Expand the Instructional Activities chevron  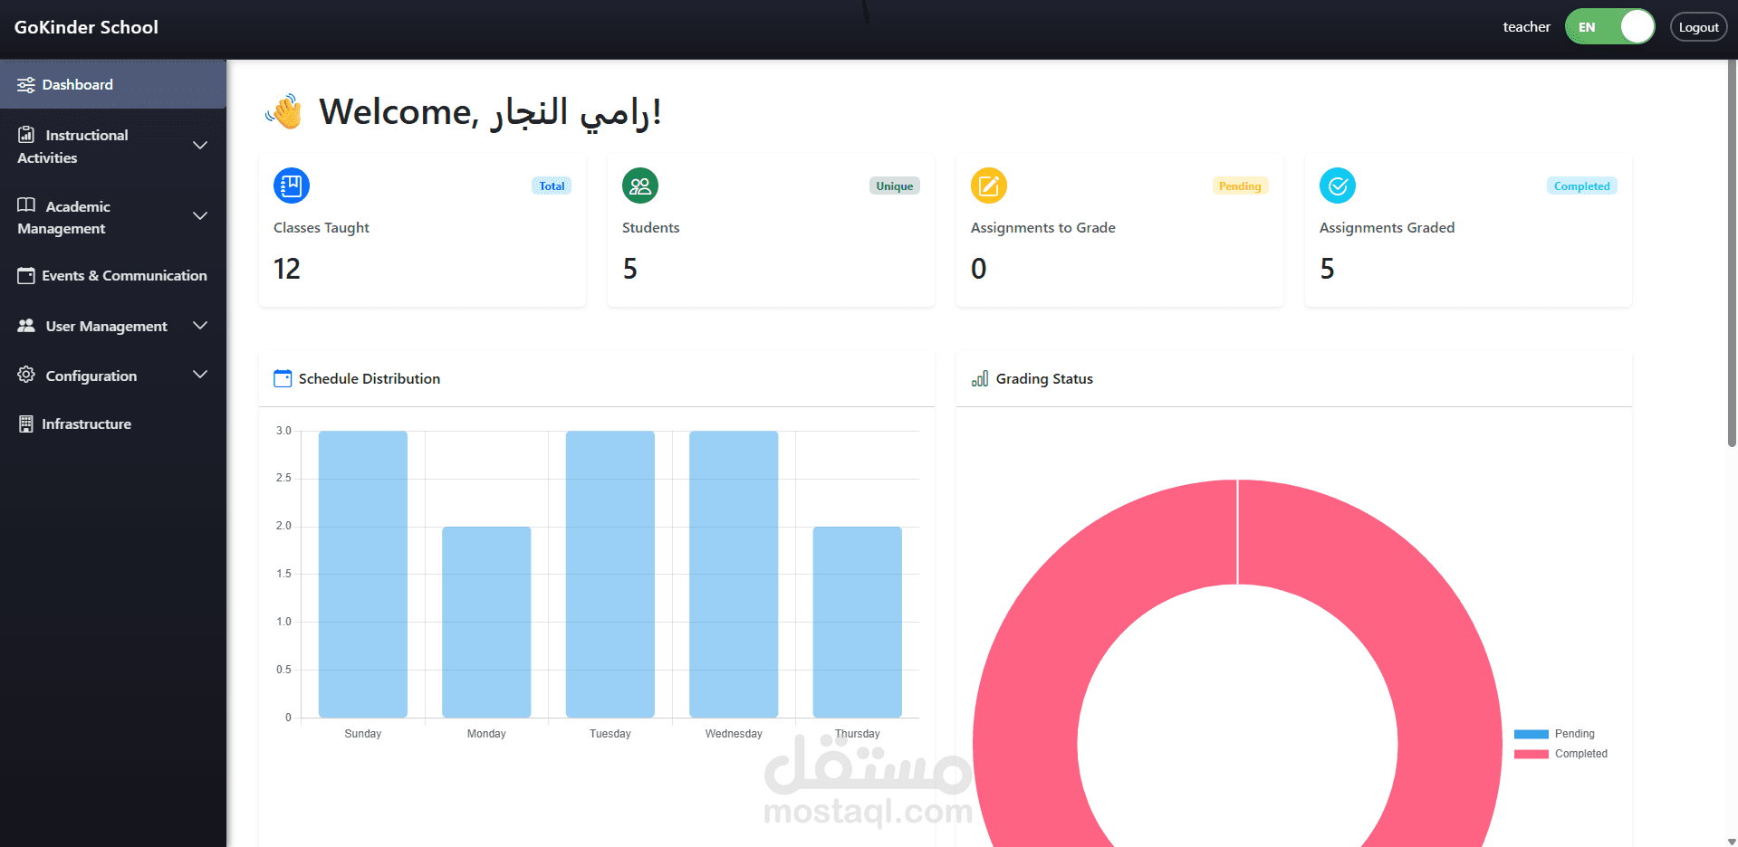200,146
